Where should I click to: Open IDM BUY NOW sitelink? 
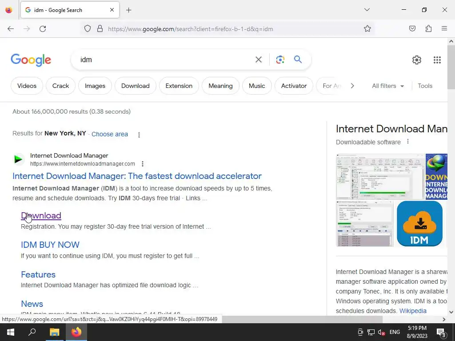(50, 245)
